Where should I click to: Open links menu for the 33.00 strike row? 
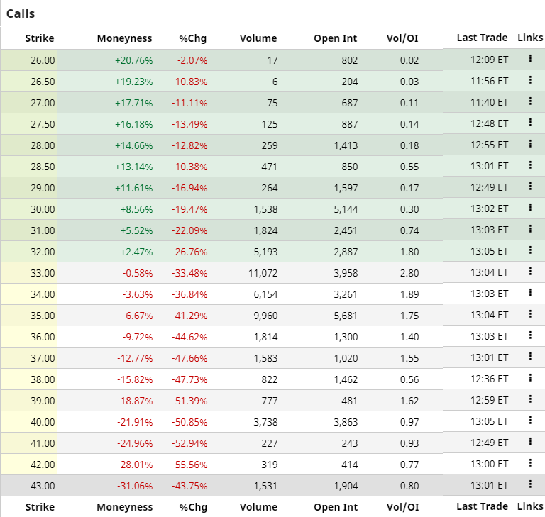(x=530, y=272)
